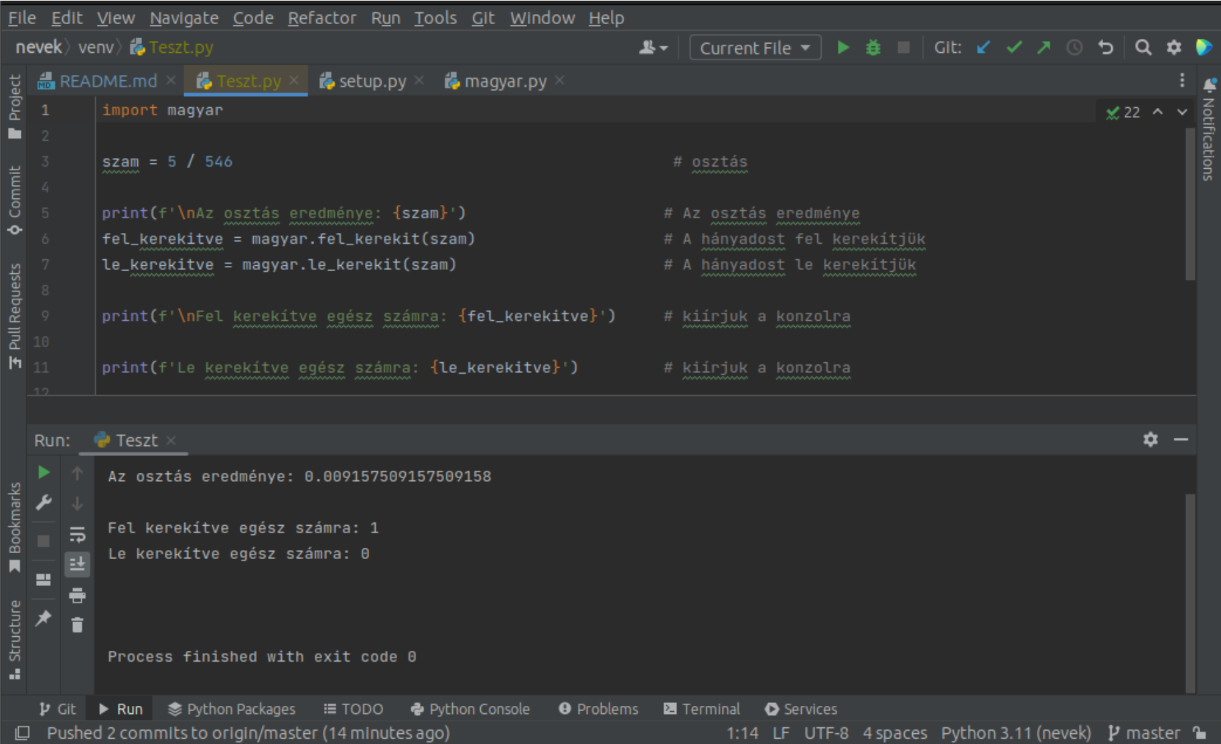Clear console output with the trash icon
This screenshot has height=744, width=1221.
pos(76,625)
